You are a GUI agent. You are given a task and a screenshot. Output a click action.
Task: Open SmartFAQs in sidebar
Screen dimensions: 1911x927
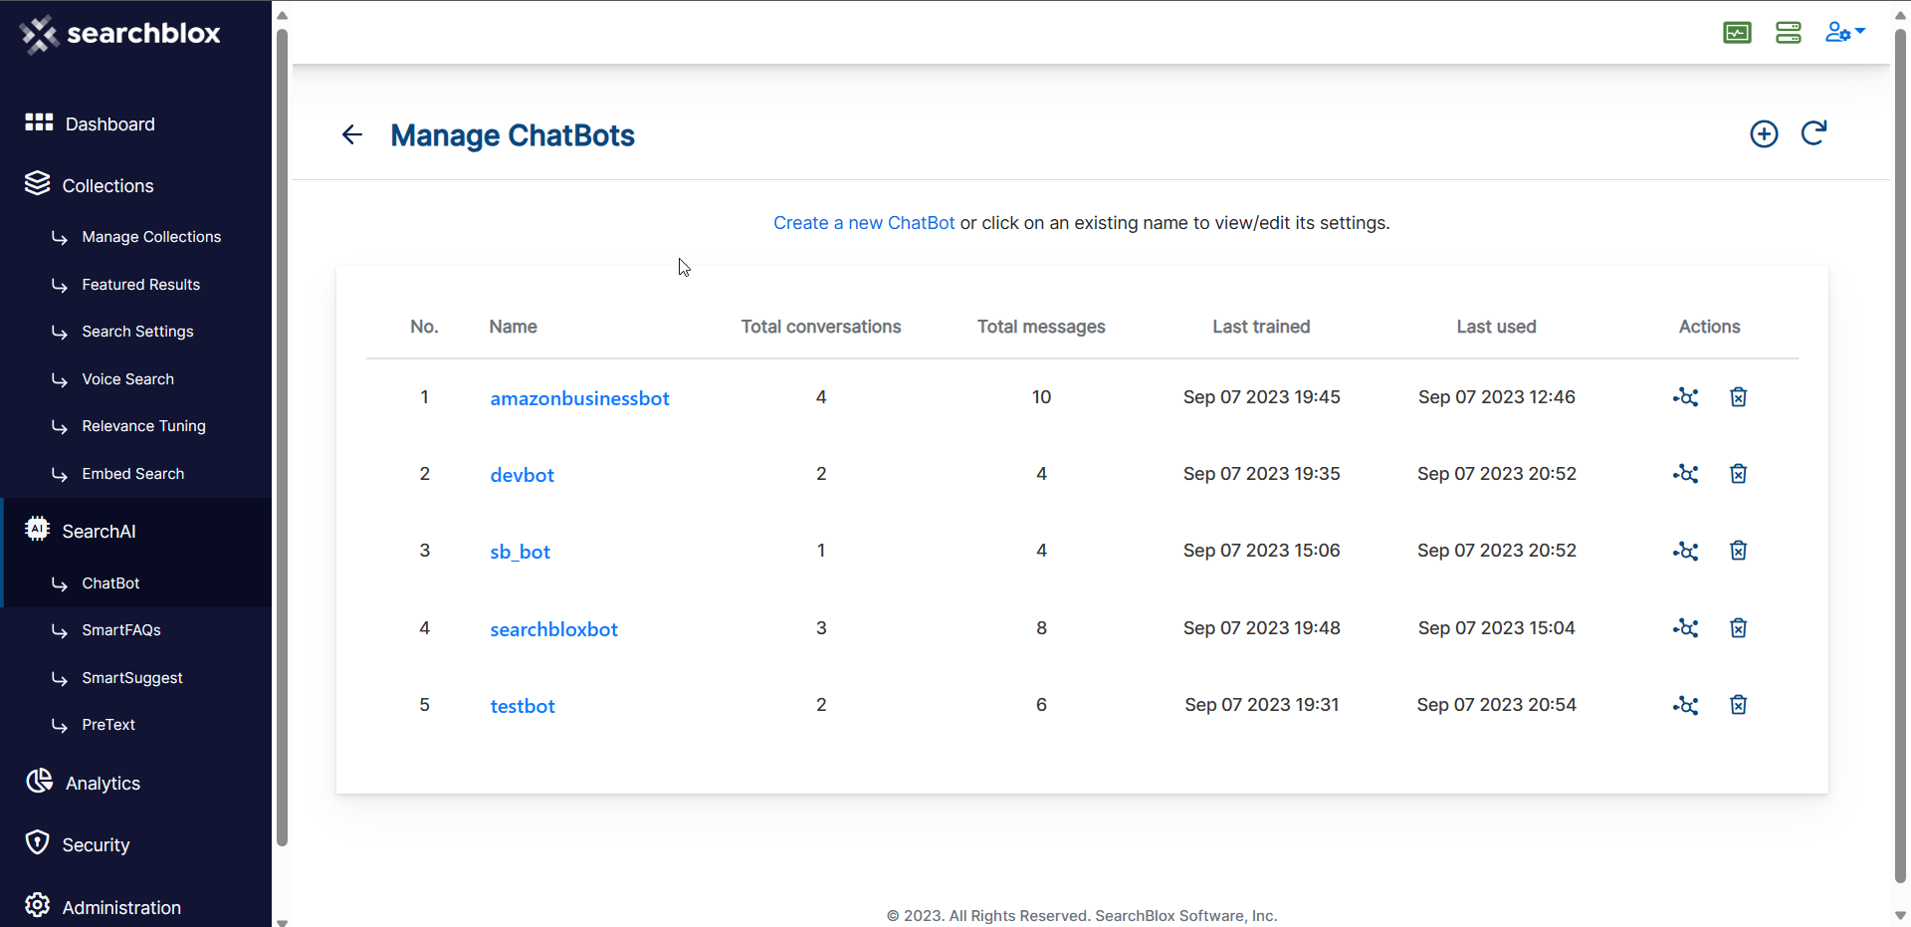(121, 630)
